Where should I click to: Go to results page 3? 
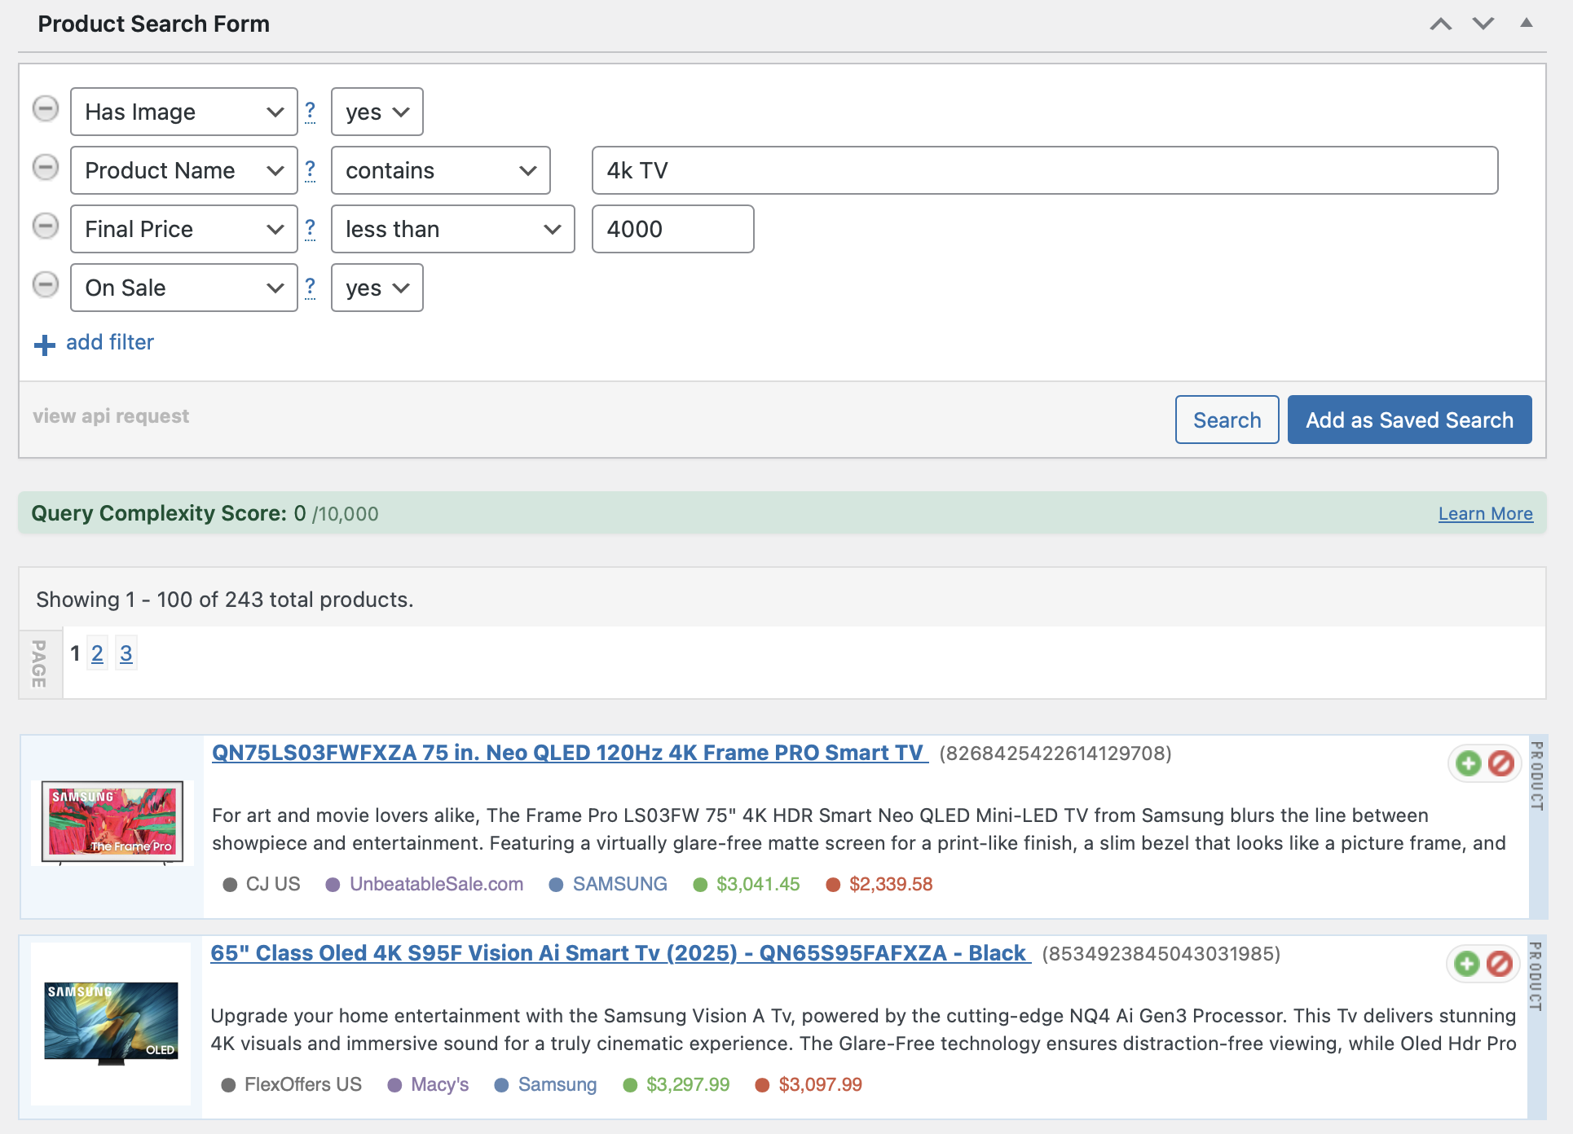tap(126, 653)
